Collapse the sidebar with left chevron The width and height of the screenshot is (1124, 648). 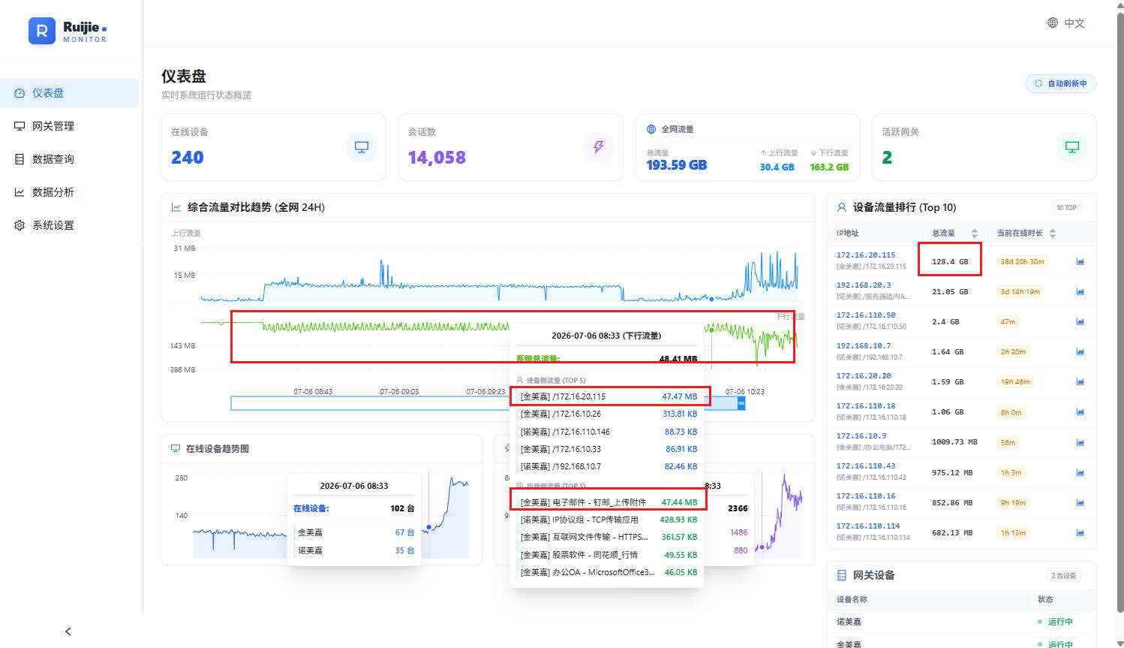68,631
